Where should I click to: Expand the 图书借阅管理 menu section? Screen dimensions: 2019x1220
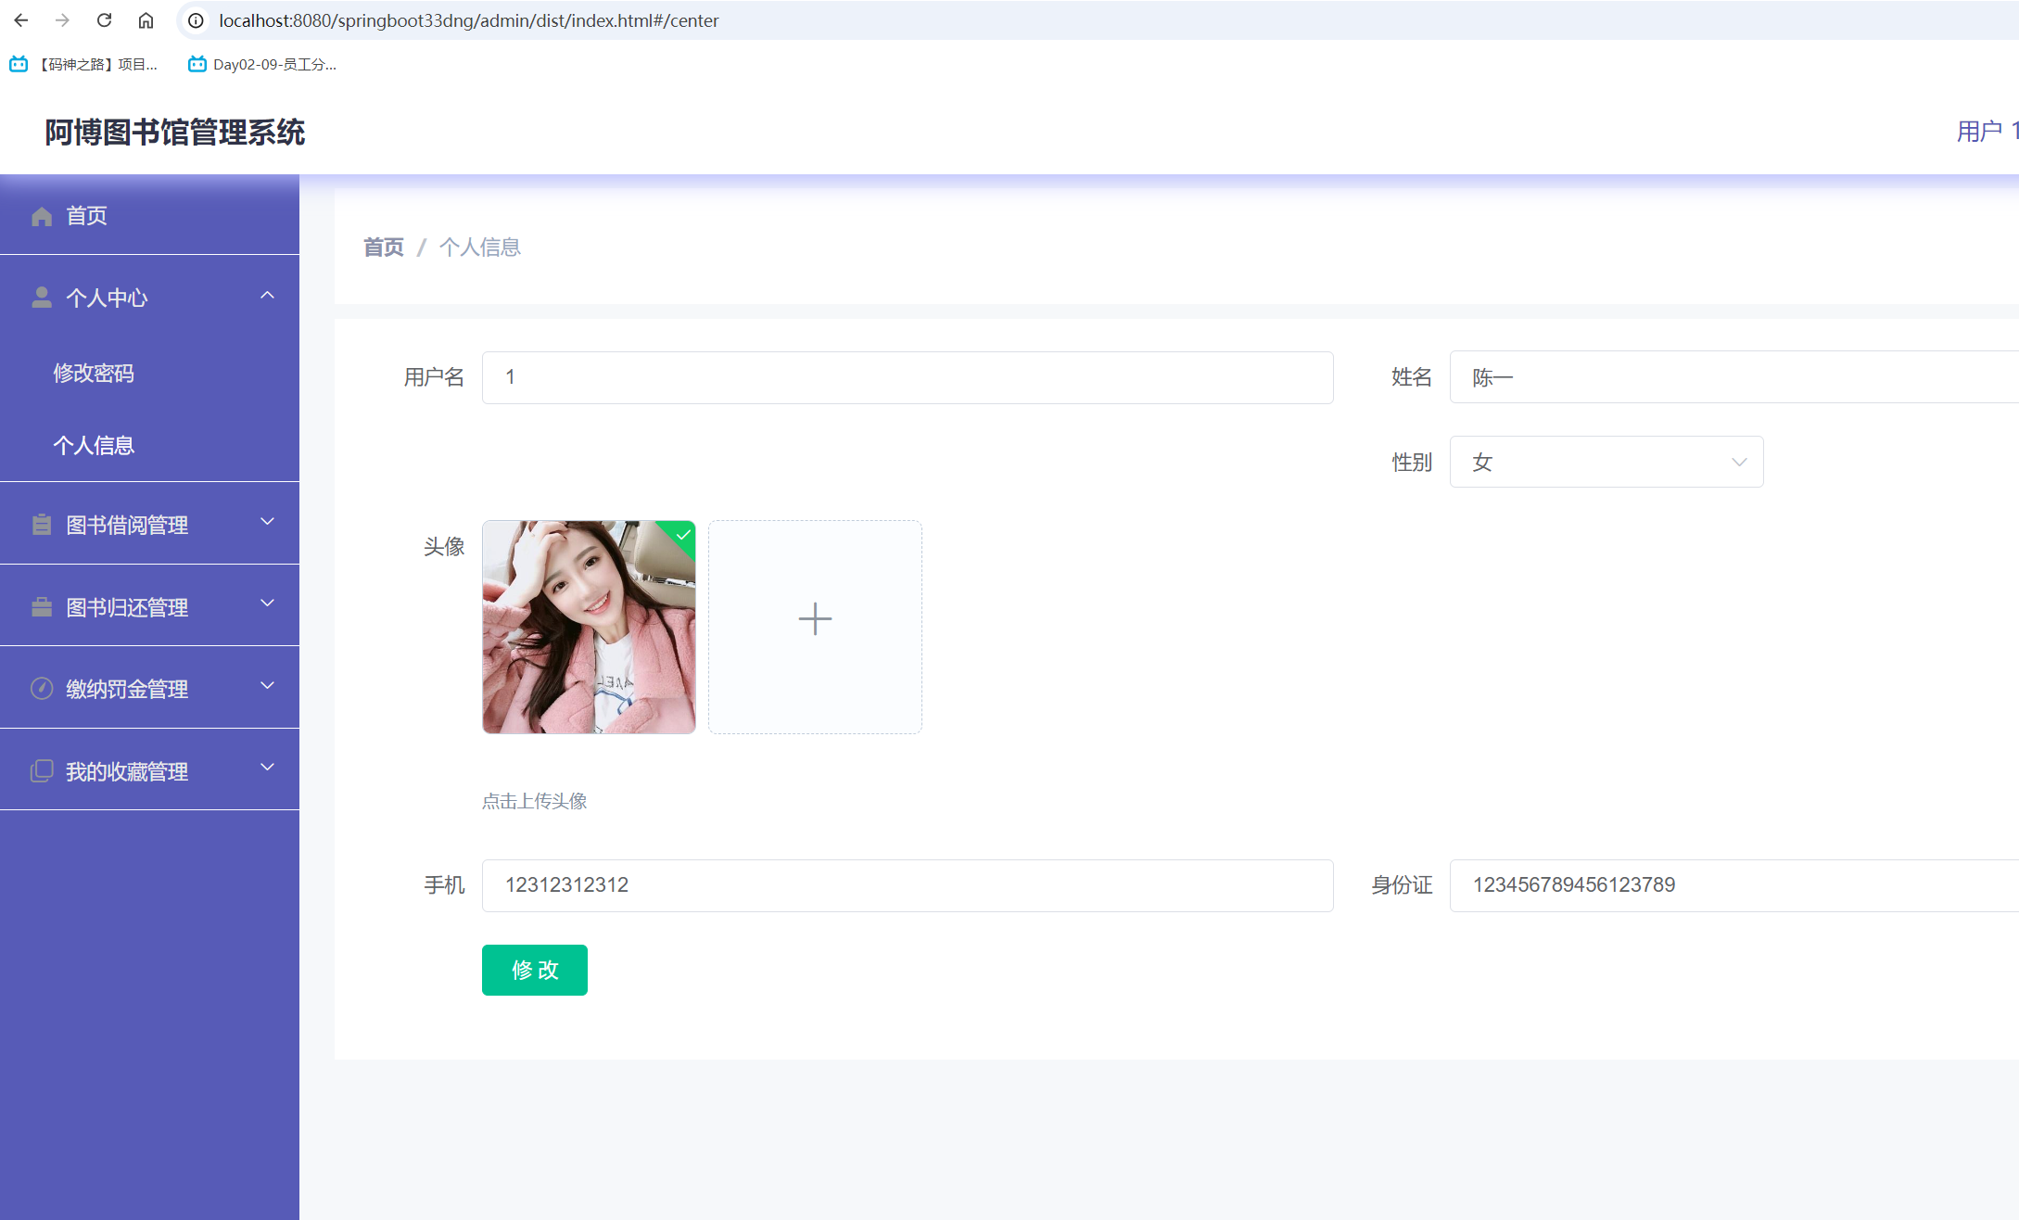click(267, 522)
